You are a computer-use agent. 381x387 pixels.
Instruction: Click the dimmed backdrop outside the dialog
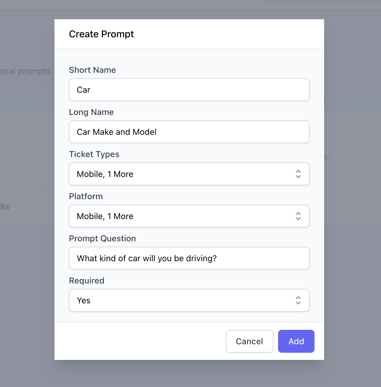27,286
